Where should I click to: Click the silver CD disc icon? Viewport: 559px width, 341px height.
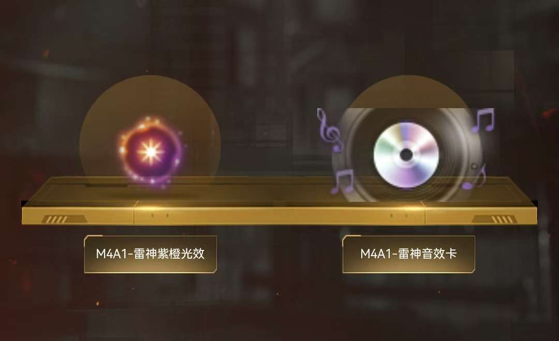coord(406,155)
